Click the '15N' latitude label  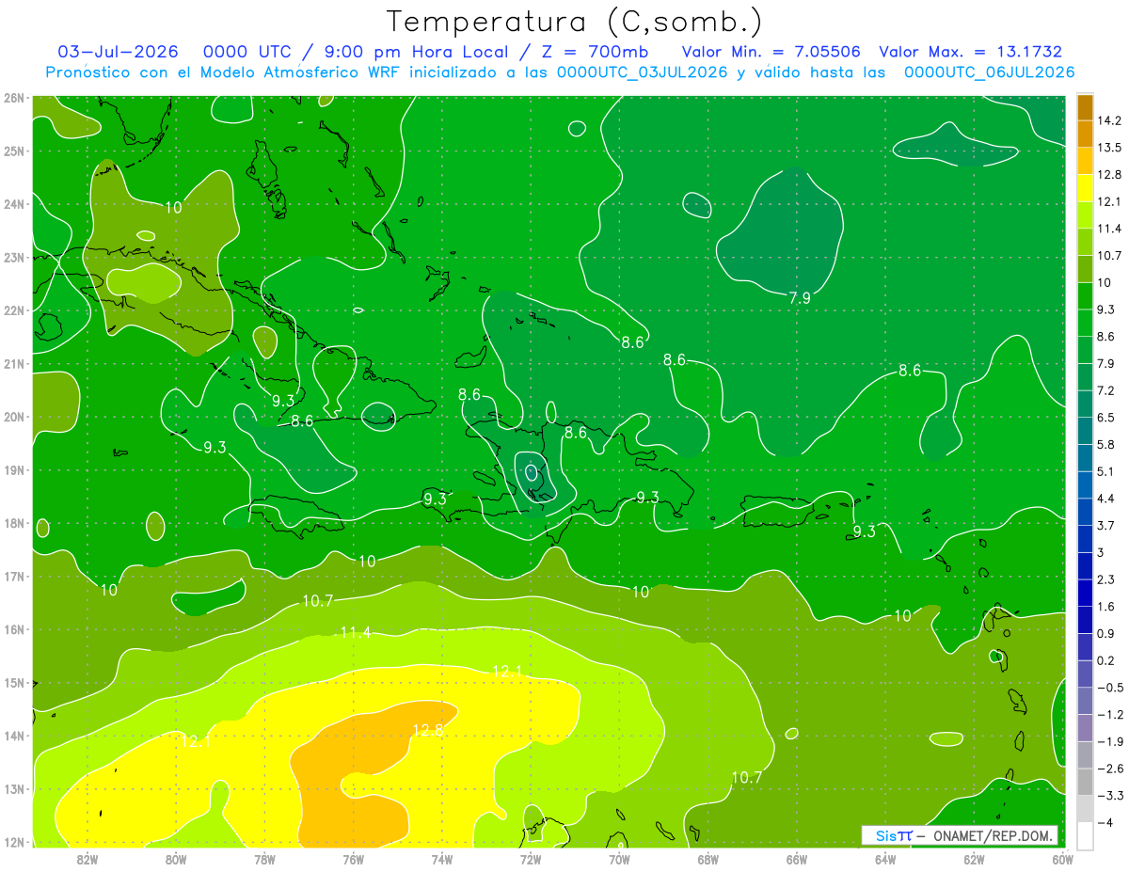pos(13,683)
